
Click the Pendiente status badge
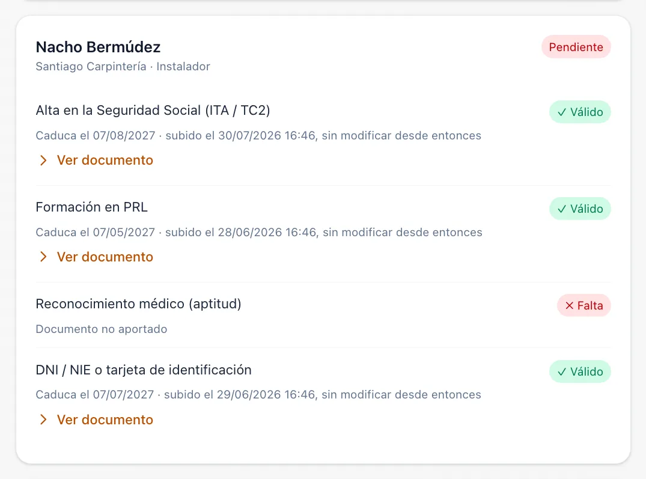[576, 47]
